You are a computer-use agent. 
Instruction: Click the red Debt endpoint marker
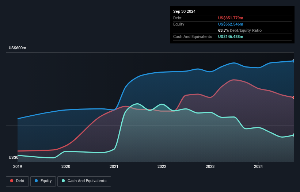click(x=294, y=97)
